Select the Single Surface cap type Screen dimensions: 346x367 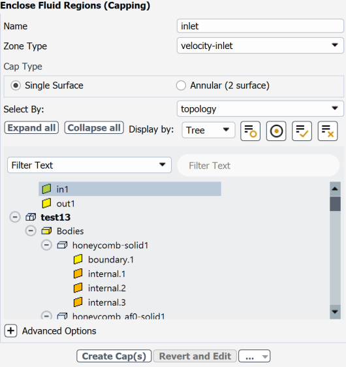tap(16, 86)
